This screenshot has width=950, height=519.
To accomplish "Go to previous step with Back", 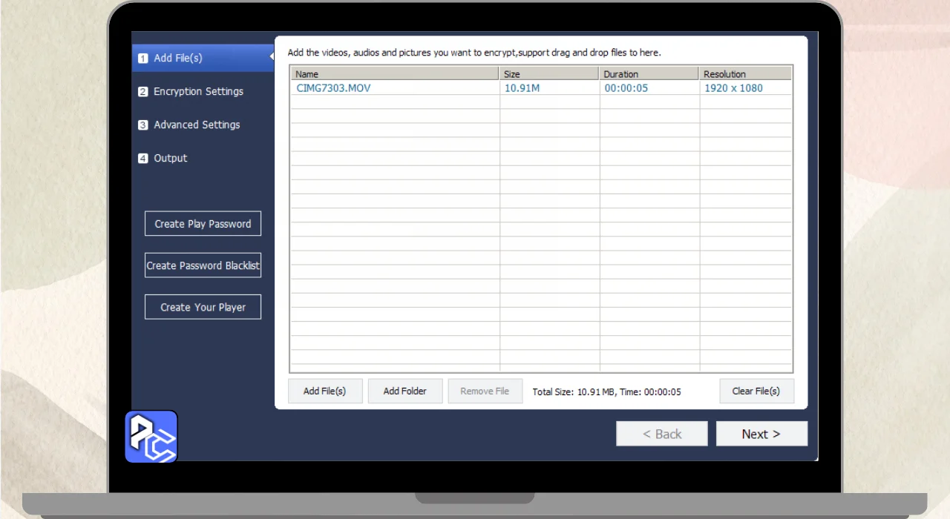I will coord(662,434).
